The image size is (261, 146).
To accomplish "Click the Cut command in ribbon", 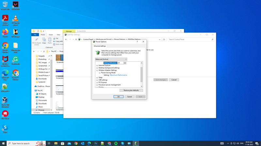I will click(55, 38).
